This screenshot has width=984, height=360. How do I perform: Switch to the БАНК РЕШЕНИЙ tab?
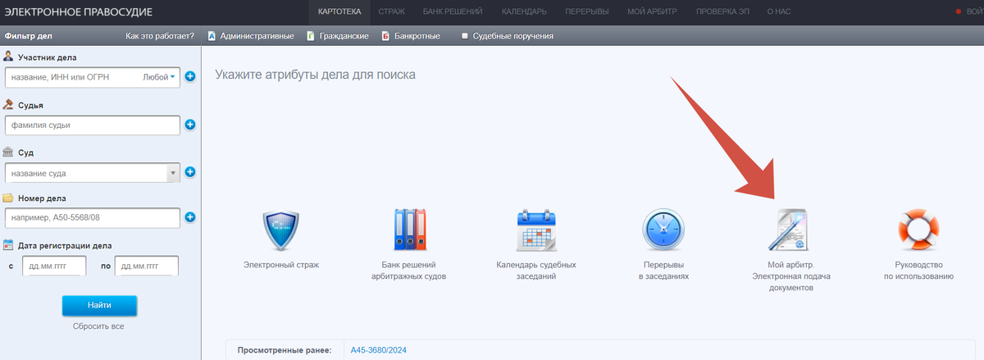pyautogui.click(x=453, y=12)
